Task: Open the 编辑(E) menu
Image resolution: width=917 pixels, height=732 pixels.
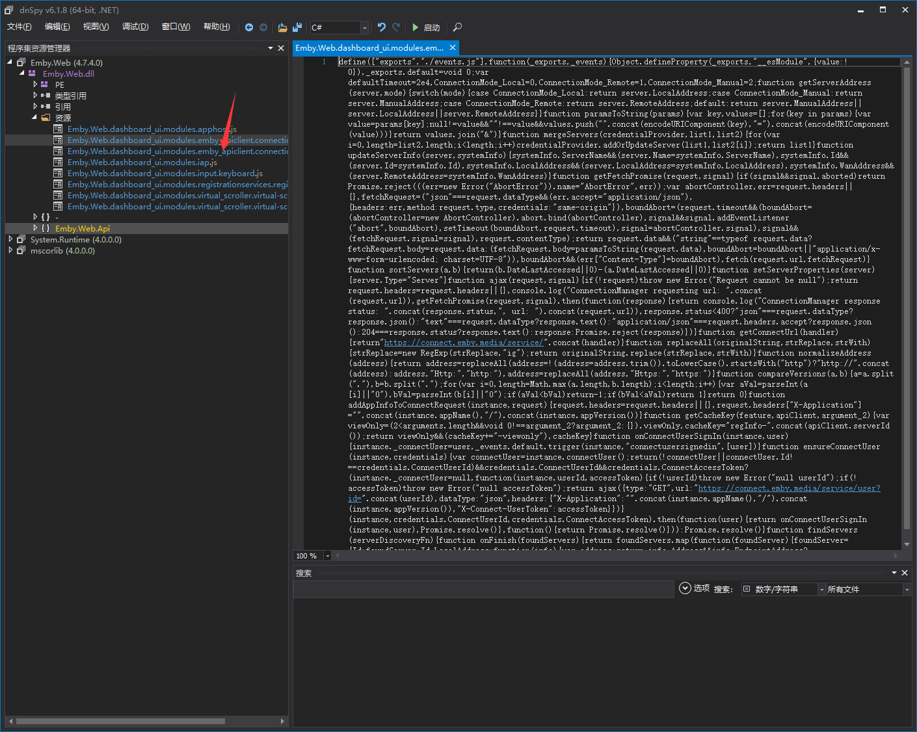Action: point(57,27)
